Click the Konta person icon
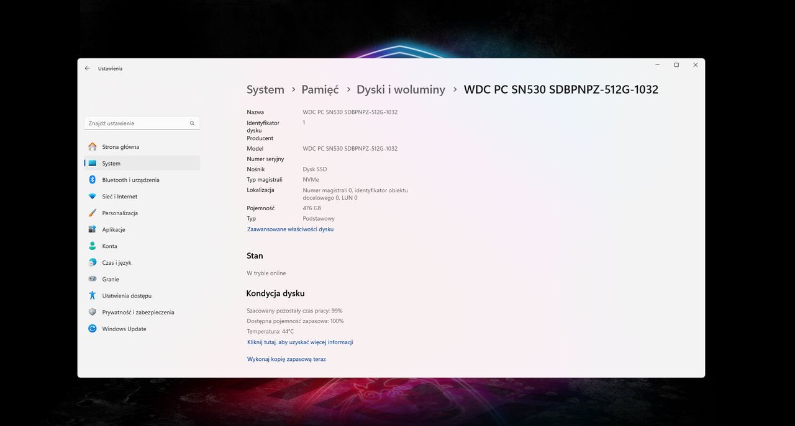The image size is (795, 426). [93, 246]
